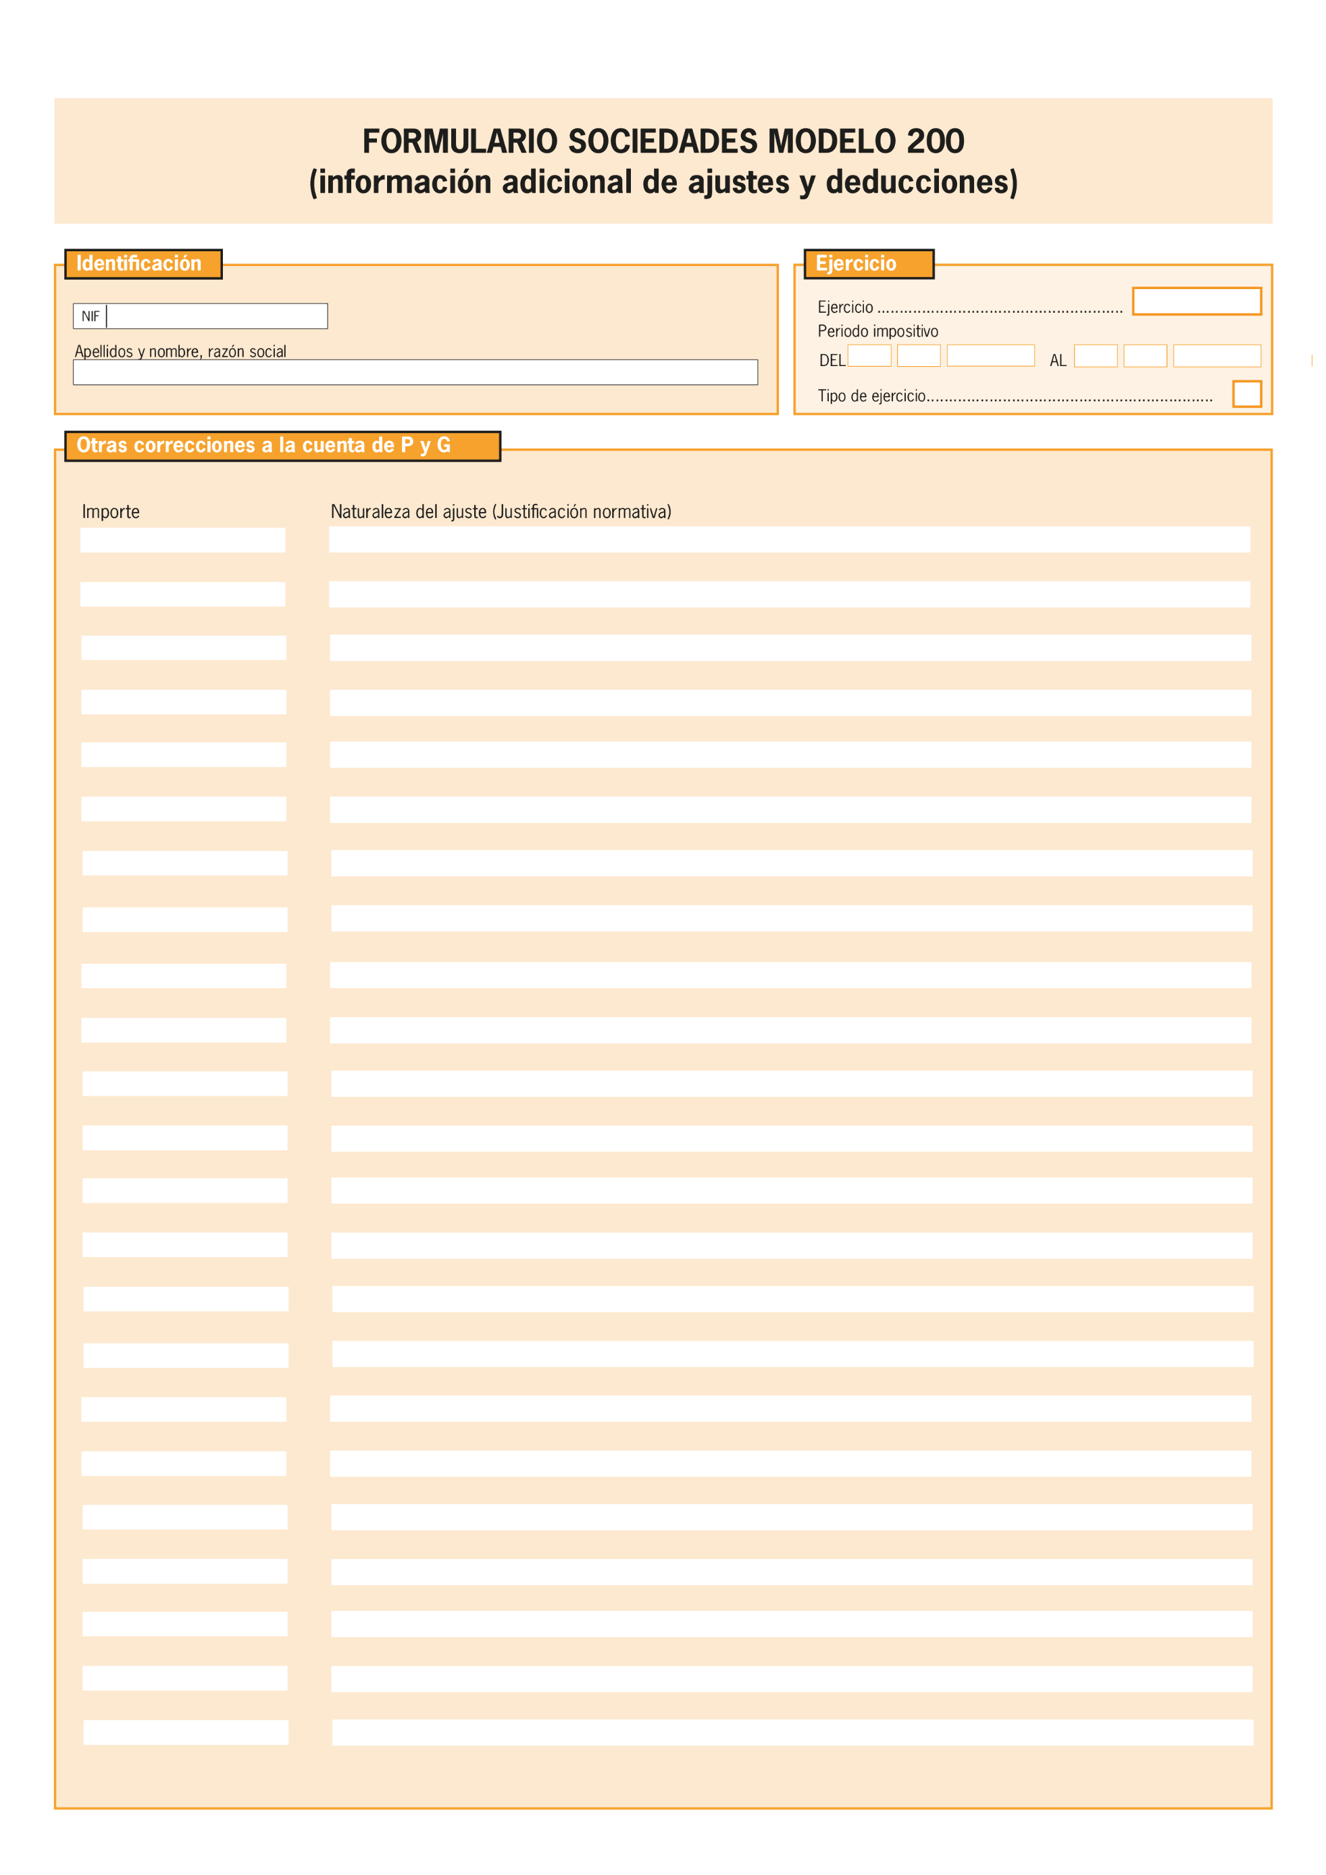Click the Apellidos y nombre, razón social label
This screenshot has height=1875, width=1326.
coord(180,351)
